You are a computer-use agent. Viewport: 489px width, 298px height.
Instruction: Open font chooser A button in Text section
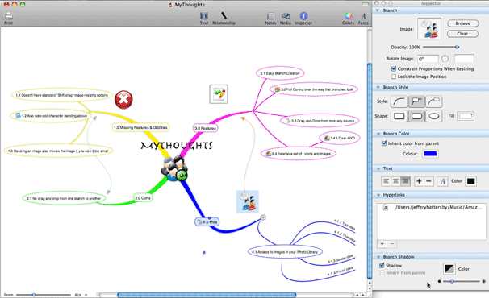pyautogui.click(x=442, y=181)
